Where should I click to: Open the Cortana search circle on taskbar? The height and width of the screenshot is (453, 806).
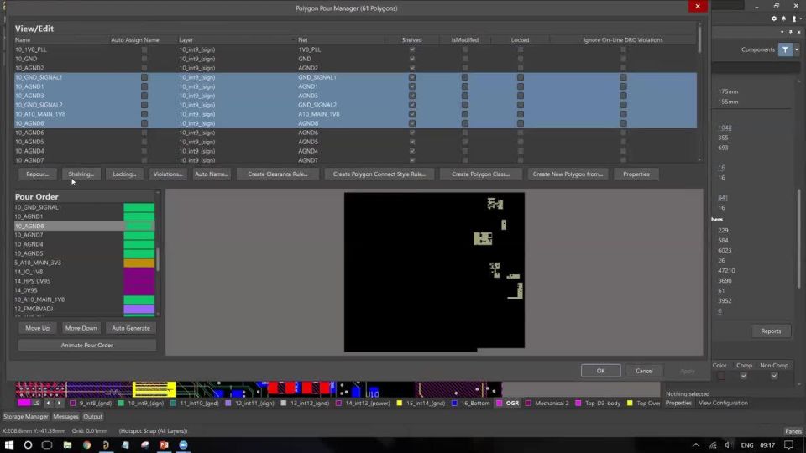pos(28,445)
